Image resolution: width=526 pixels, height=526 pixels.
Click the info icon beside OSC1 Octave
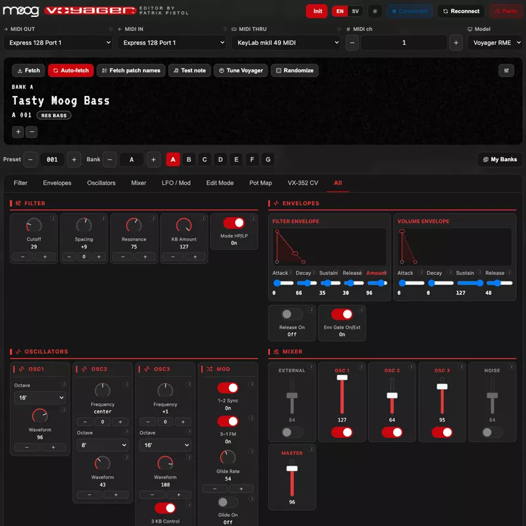(x=62, y=384)
